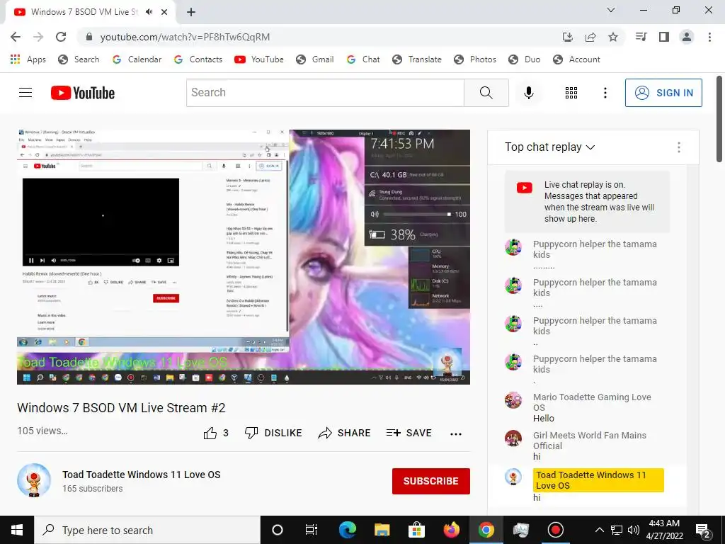
Task: Click the video player thumbnail
Action: (x=244, y=256)
